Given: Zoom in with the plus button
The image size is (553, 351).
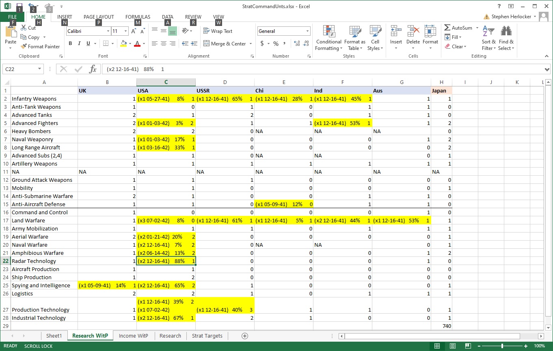Looking at the screenshot, I should (525, 346).
